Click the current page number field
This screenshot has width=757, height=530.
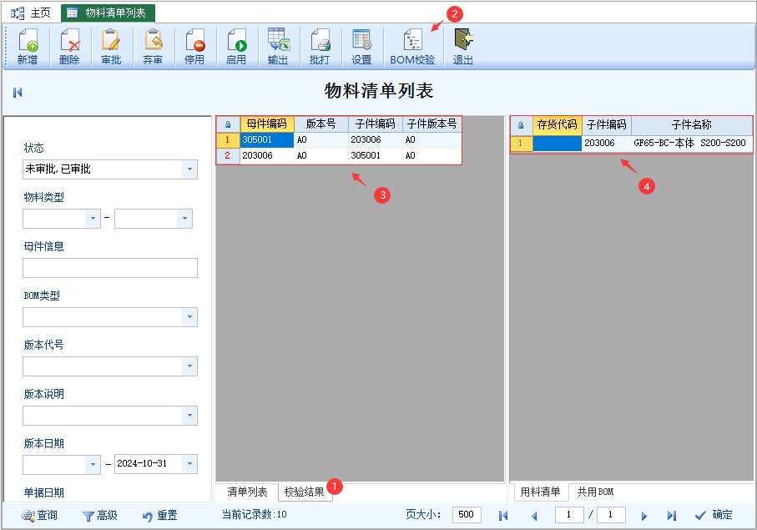(x=569, y=514)
